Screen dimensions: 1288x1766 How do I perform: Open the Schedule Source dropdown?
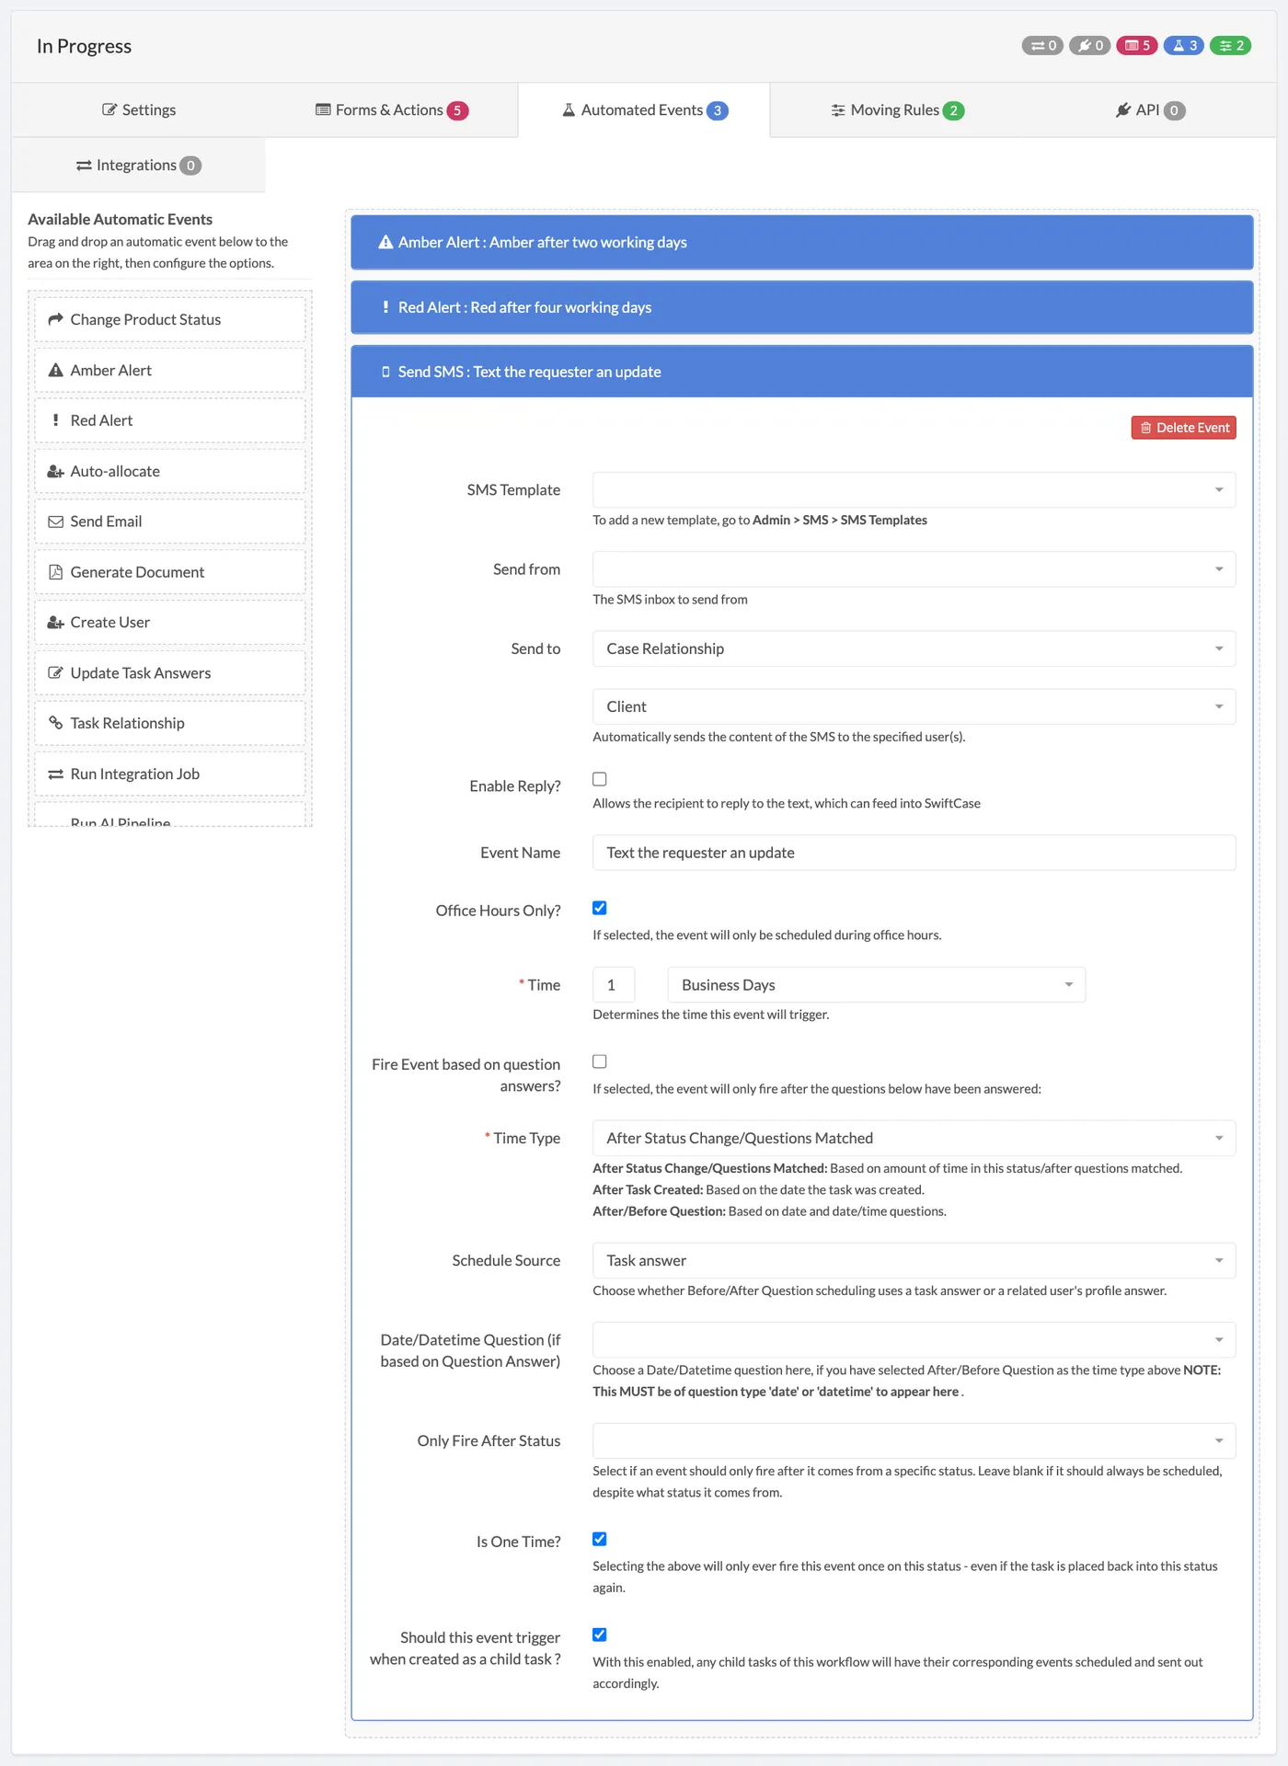pyautogui.click(x=914, y=1260)
